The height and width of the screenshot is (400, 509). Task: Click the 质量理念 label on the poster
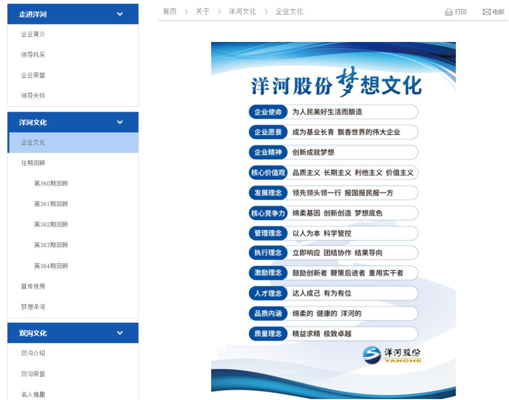coord(268,334)
